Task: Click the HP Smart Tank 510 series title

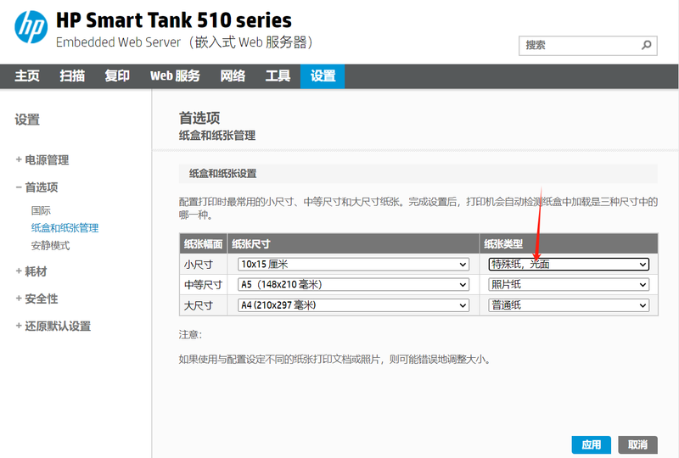Action: (x=174, y=20)
